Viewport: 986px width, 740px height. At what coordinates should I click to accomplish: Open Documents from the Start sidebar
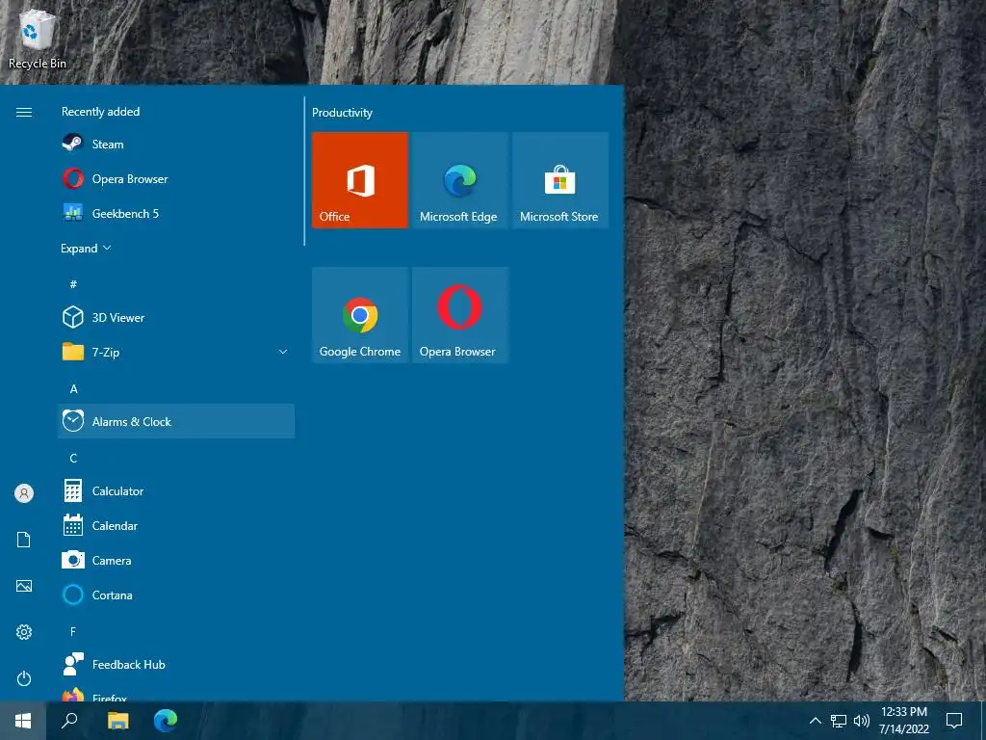24,540
